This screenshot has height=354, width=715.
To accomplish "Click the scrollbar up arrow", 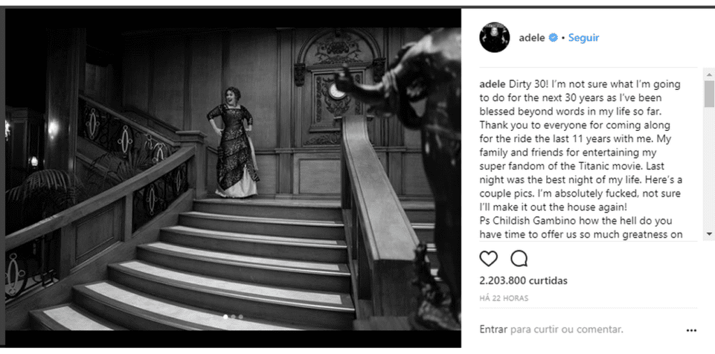I will point(709,75).
